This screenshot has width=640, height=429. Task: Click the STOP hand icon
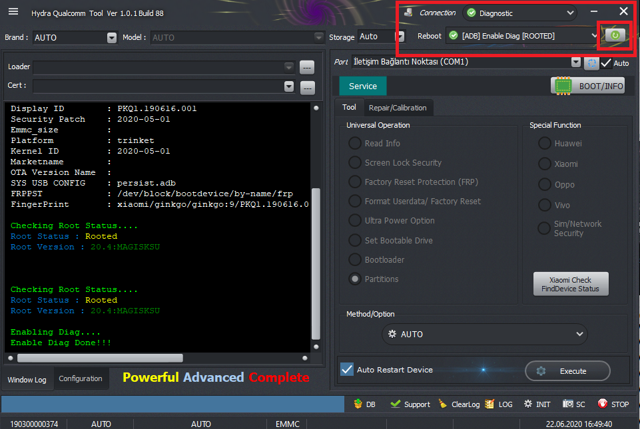tap(603, 404)
